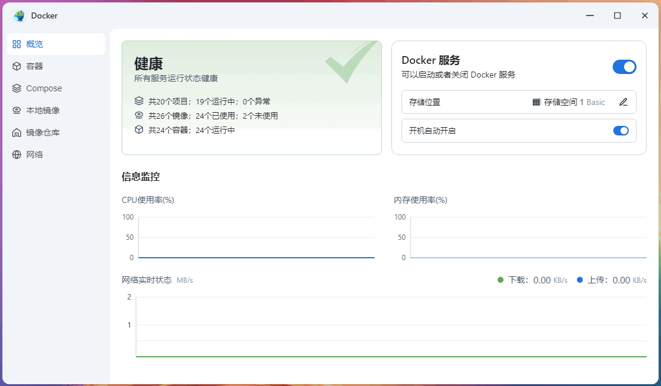This screenshot has width=661, height=386.
Task: Click the local image eye icon in sidebar
Action: 17,110
